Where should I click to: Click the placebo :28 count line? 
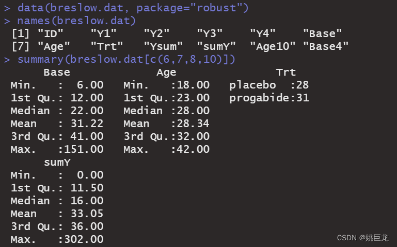(269, 85)
